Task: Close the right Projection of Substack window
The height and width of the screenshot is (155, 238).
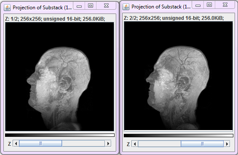Action: tap(225, 5)
